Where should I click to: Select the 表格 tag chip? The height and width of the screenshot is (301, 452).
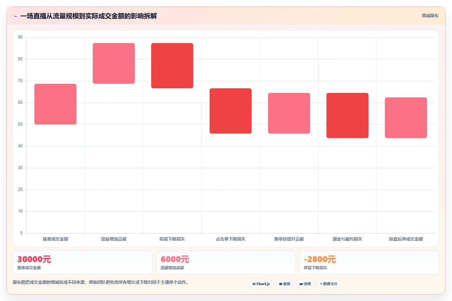285,284
